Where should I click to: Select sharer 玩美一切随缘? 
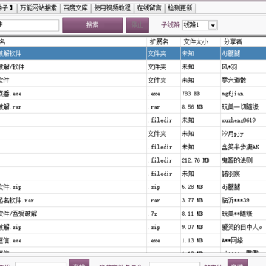click(240, 107)
